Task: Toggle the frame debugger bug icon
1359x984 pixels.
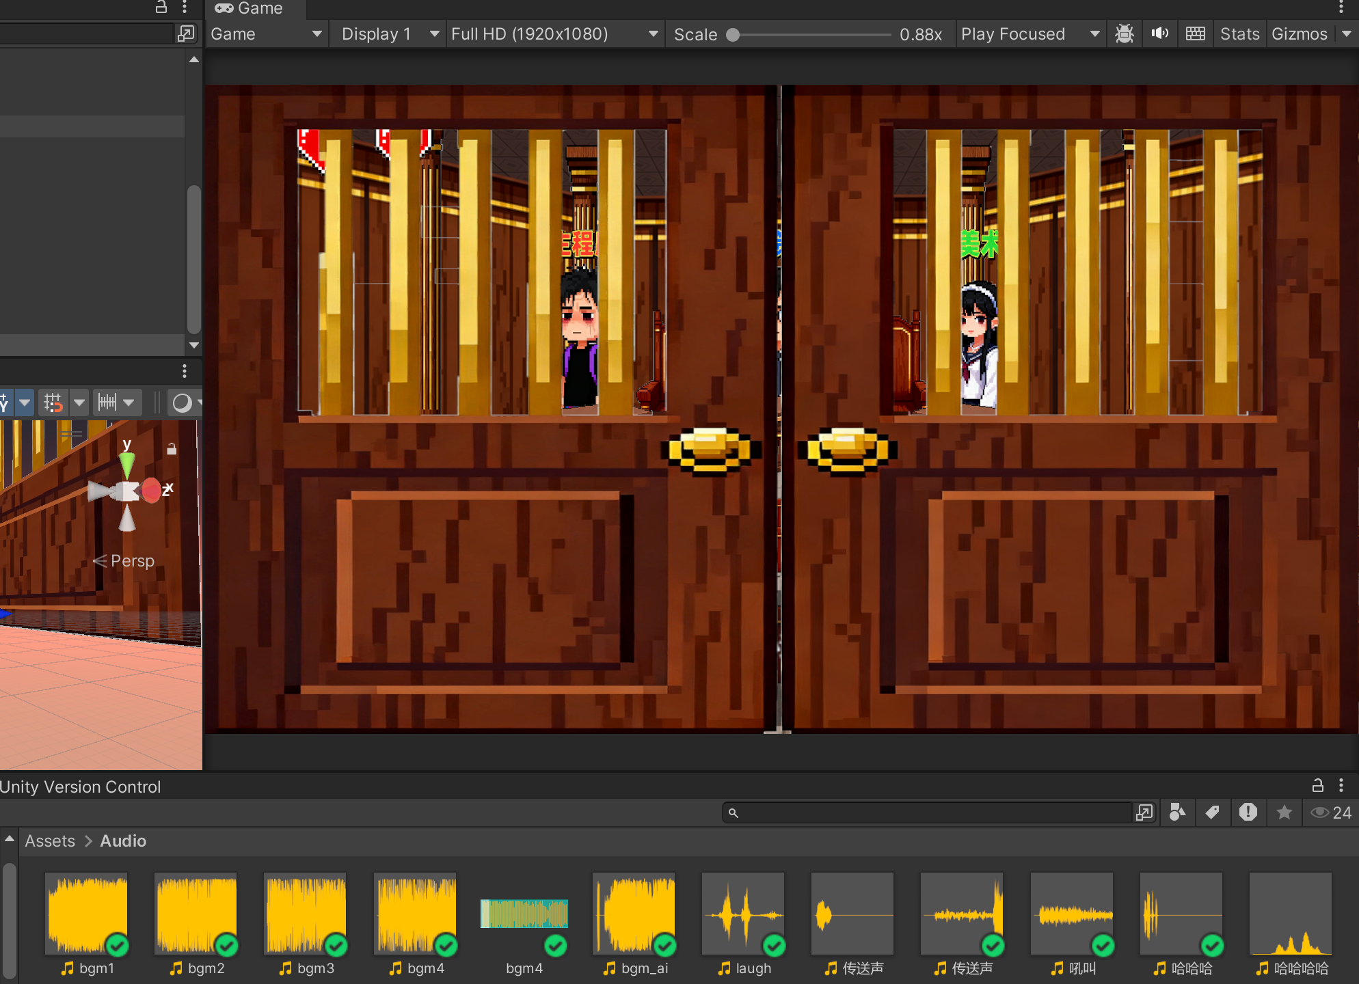Action: (x=1124, y=34)
